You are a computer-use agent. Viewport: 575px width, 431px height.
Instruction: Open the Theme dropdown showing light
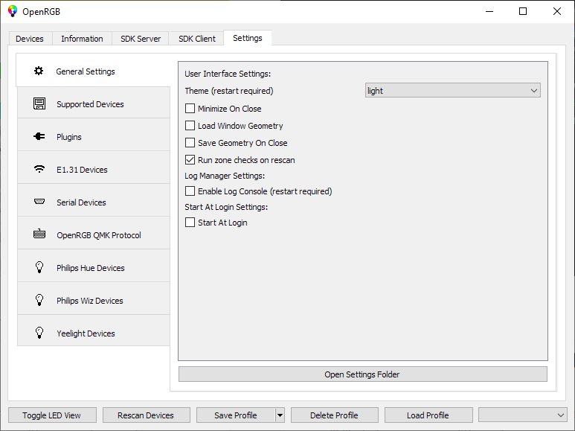[x=452, y=91]
